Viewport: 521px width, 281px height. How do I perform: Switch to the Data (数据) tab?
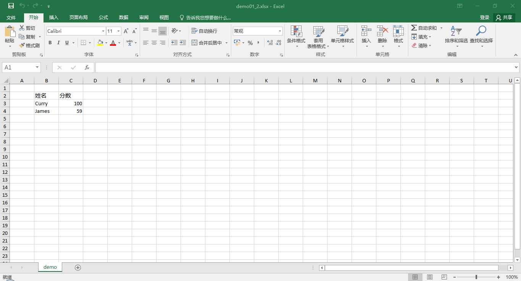click(x=124, y=18)
